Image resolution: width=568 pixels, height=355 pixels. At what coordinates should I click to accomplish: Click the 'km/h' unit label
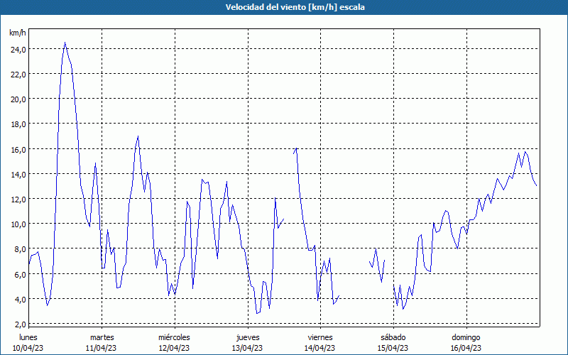pyautogui.click(x=18, y=33)
